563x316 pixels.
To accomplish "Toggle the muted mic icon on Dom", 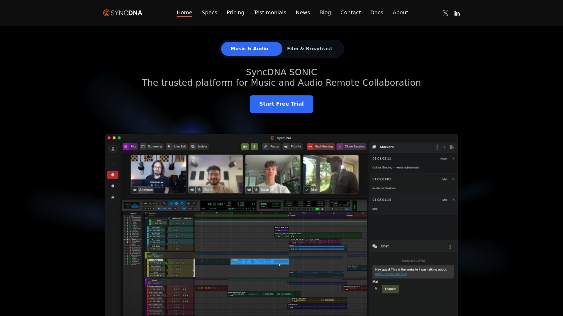I will 199,190.
